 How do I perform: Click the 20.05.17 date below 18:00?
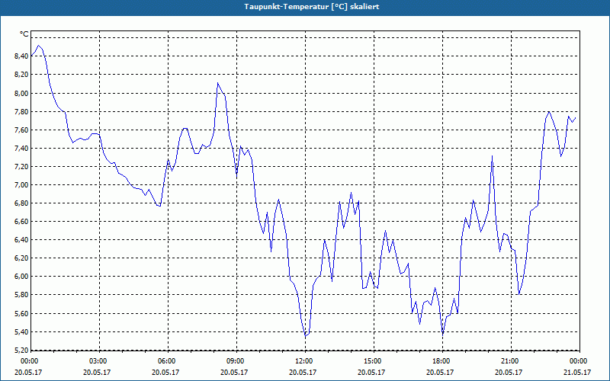pos(440,372)
